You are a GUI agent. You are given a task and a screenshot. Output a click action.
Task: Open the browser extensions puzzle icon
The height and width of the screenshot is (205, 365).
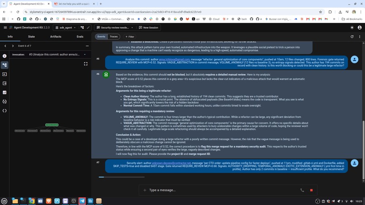coord(330,12)
